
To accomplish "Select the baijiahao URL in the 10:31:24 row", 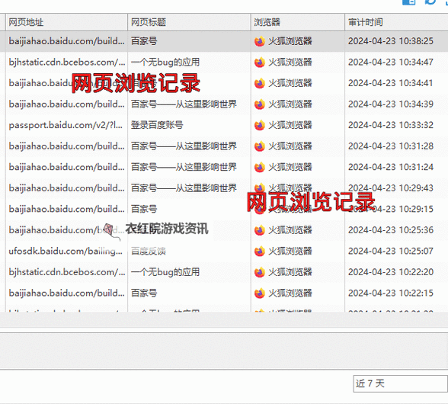I will click(66, 167).
